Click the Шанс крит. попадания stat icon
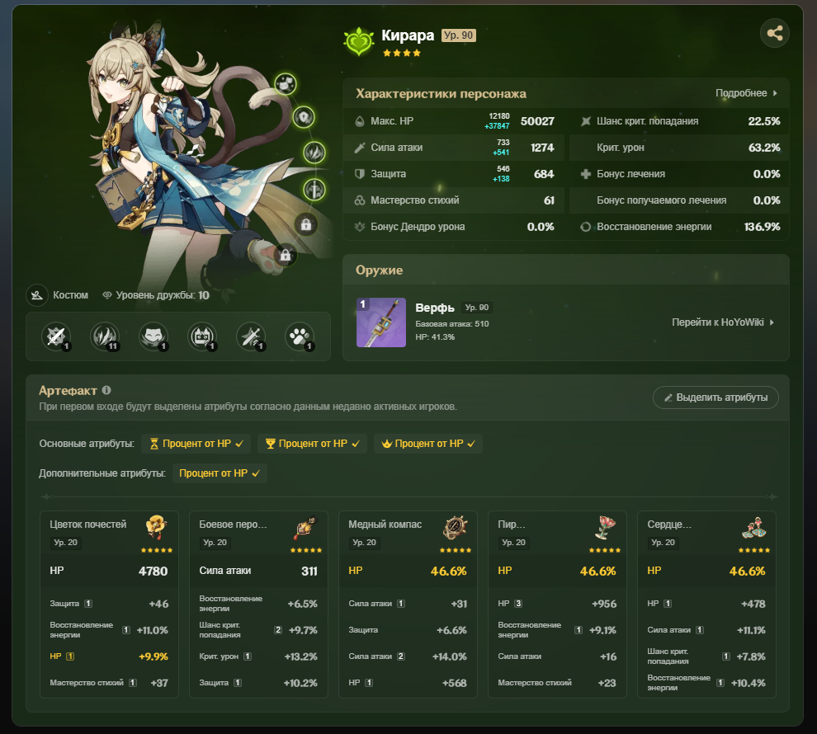 coord(586,121)
